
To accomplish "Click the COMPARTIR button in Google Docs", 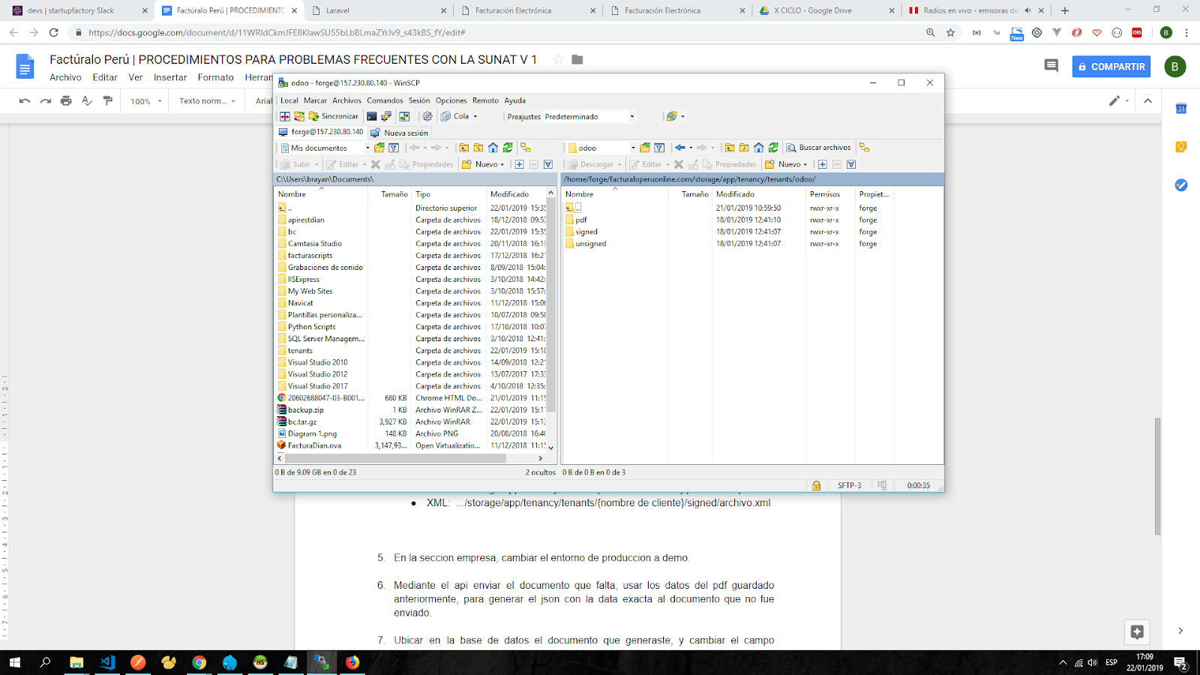I will click(x=1111, y=67).
